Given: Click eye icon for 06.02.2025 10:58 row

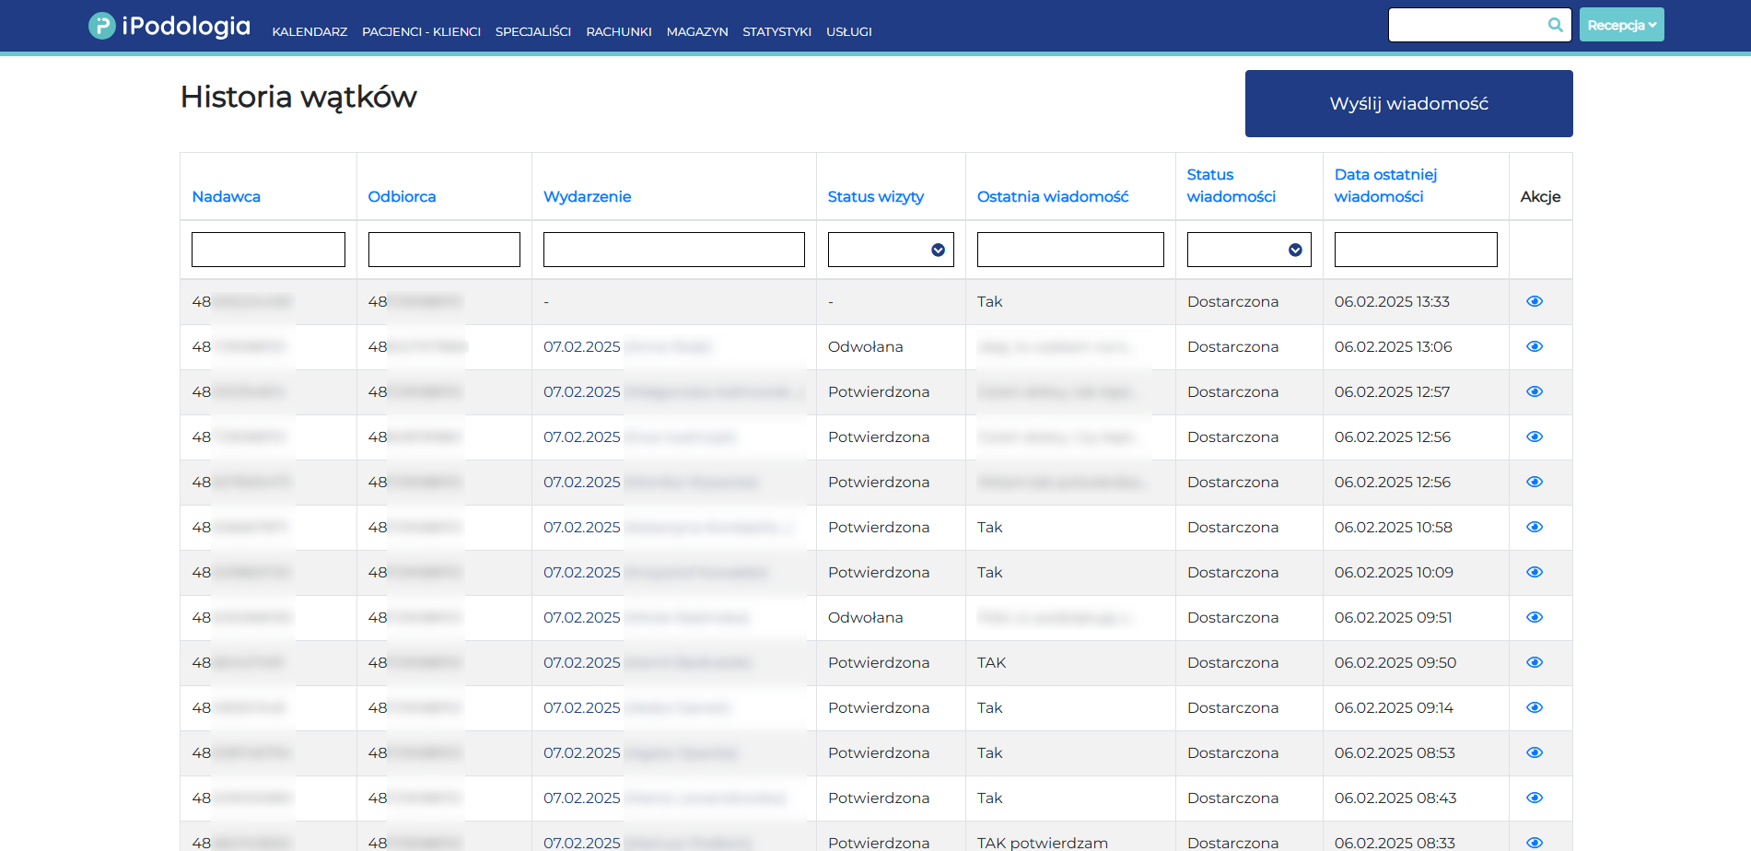Looking at the screenshot, I should 1534,528.
